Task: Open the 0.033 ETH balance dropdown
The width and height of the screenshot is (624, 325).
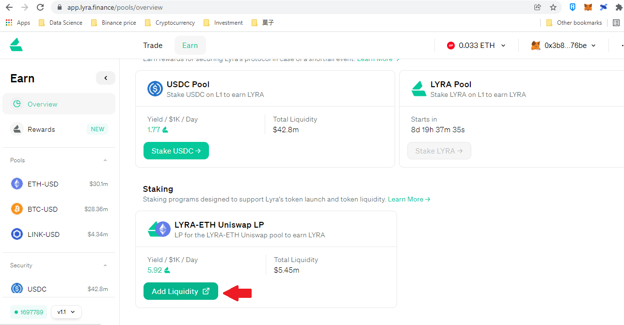Action: [x=477, y=46]
